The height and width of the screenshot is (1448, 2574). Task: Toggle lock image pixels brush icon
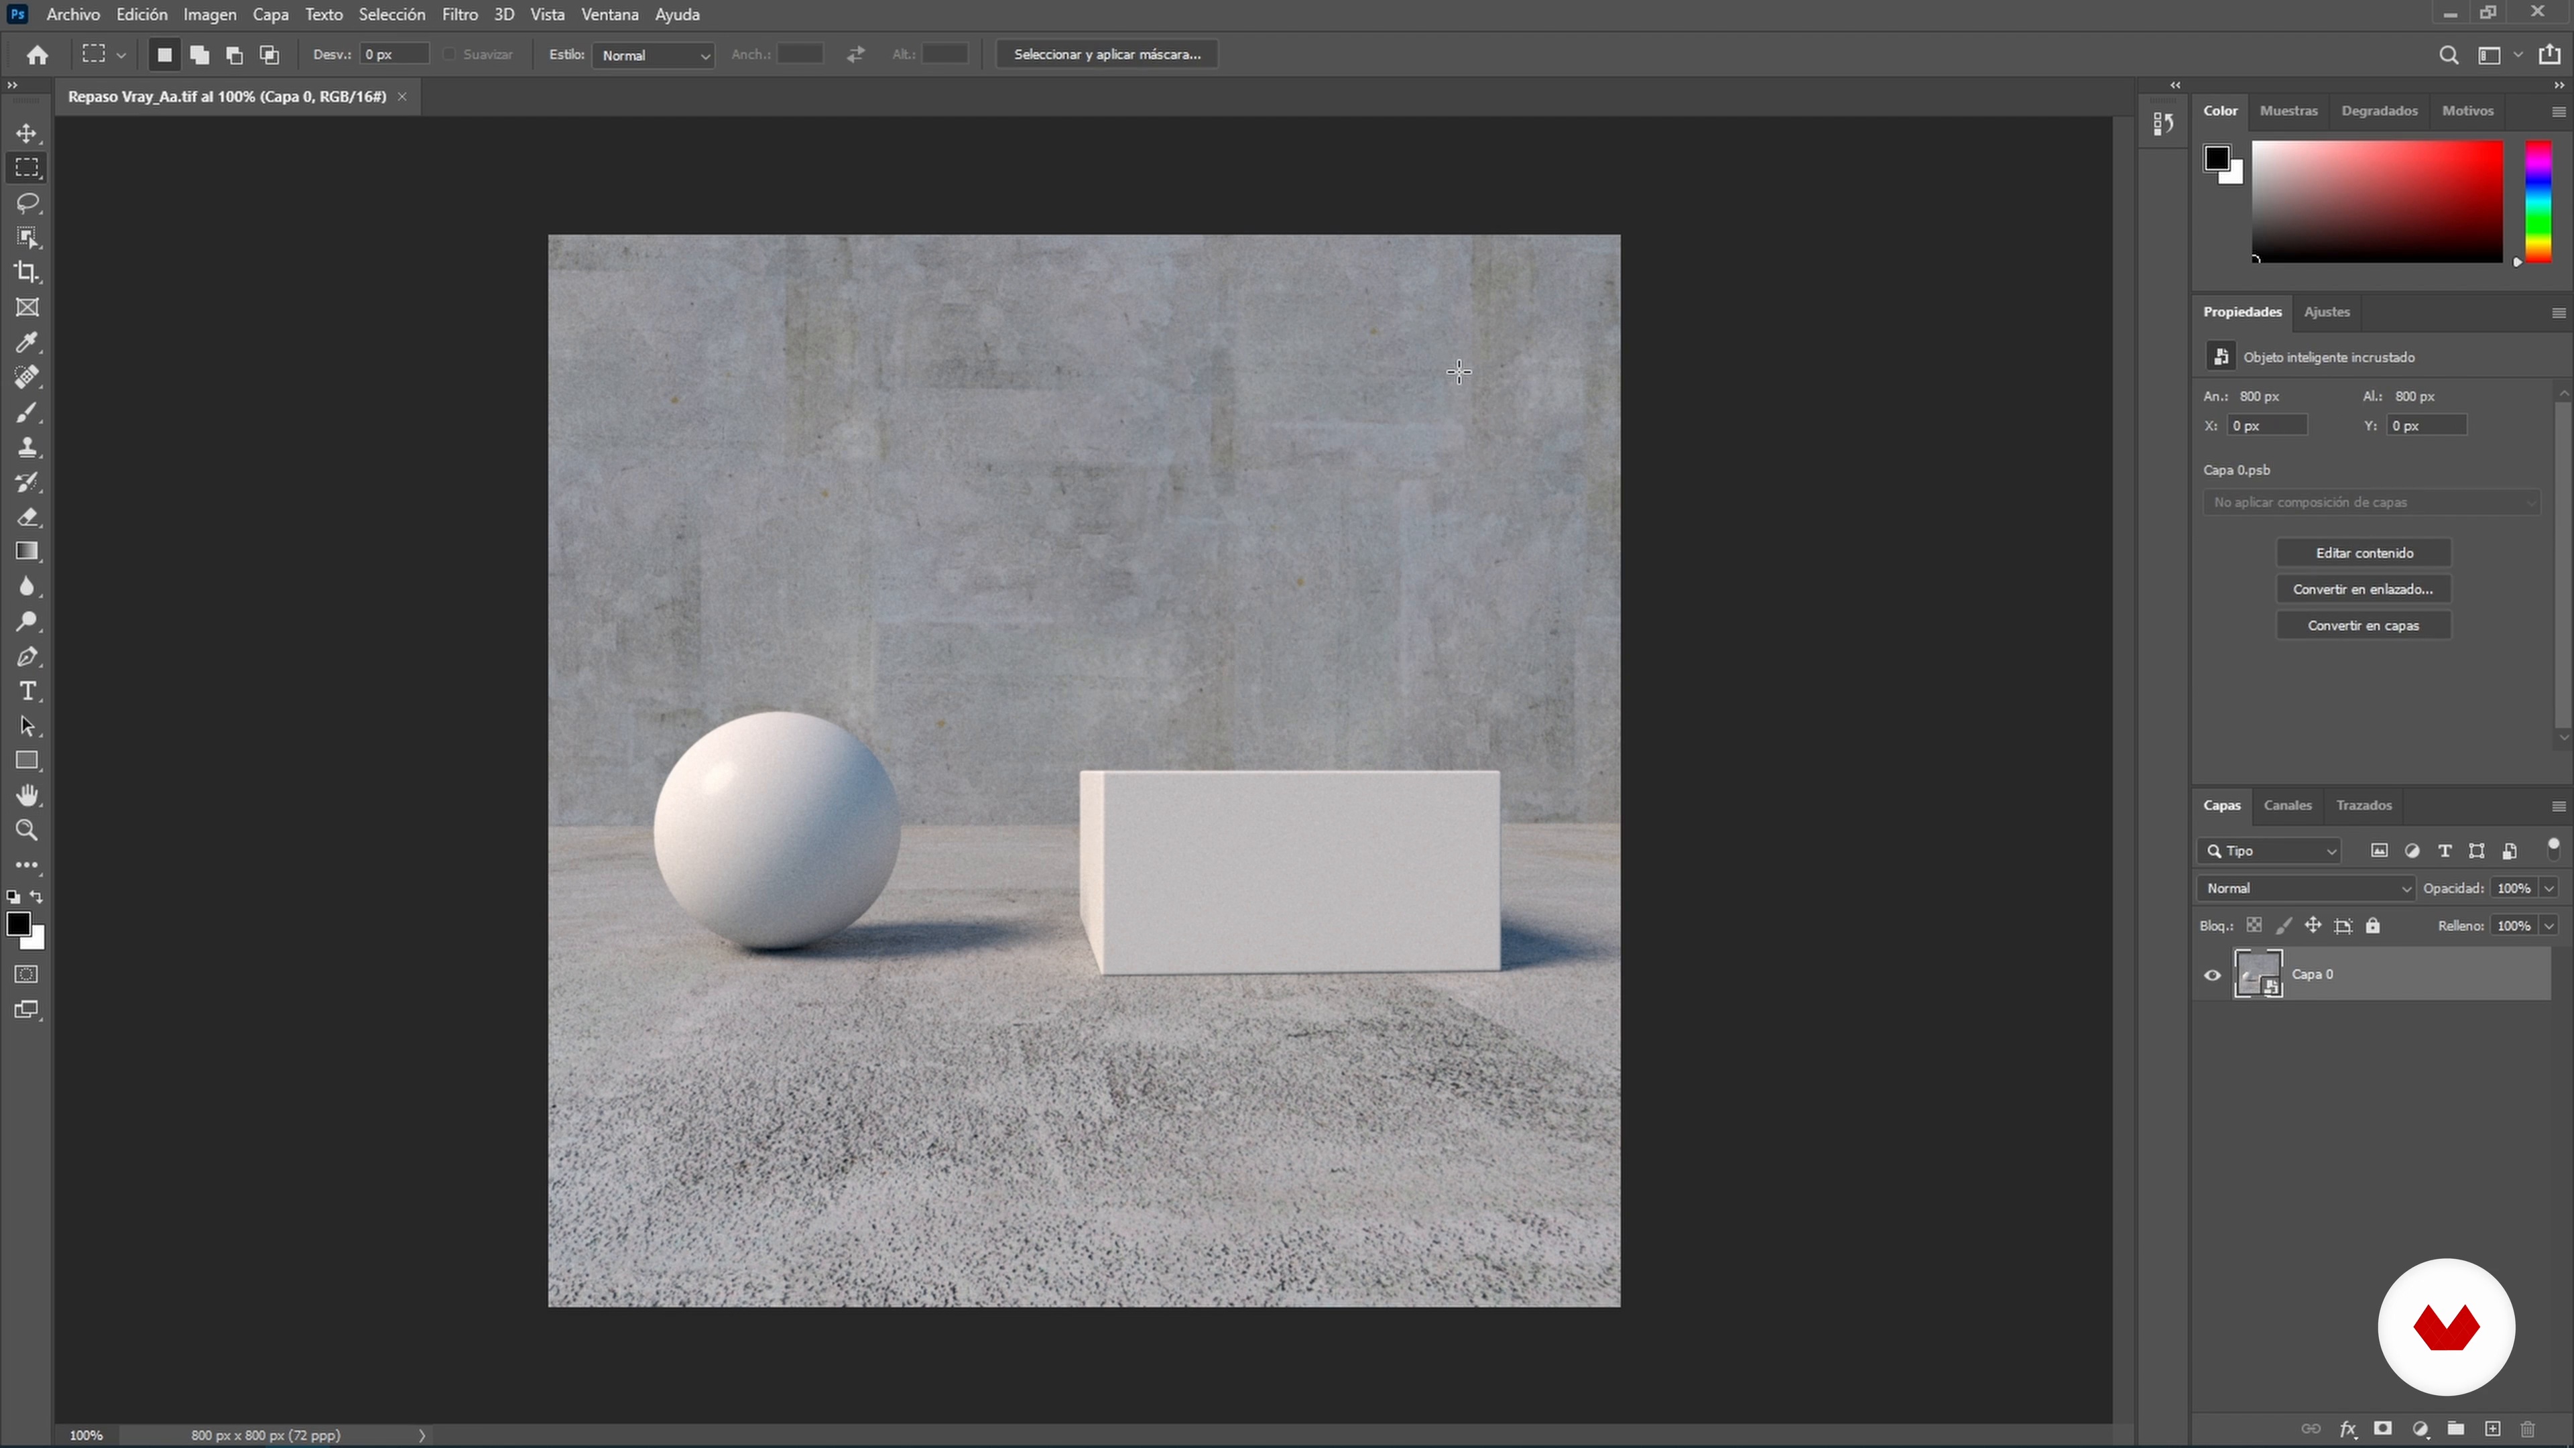(2283, 925)
